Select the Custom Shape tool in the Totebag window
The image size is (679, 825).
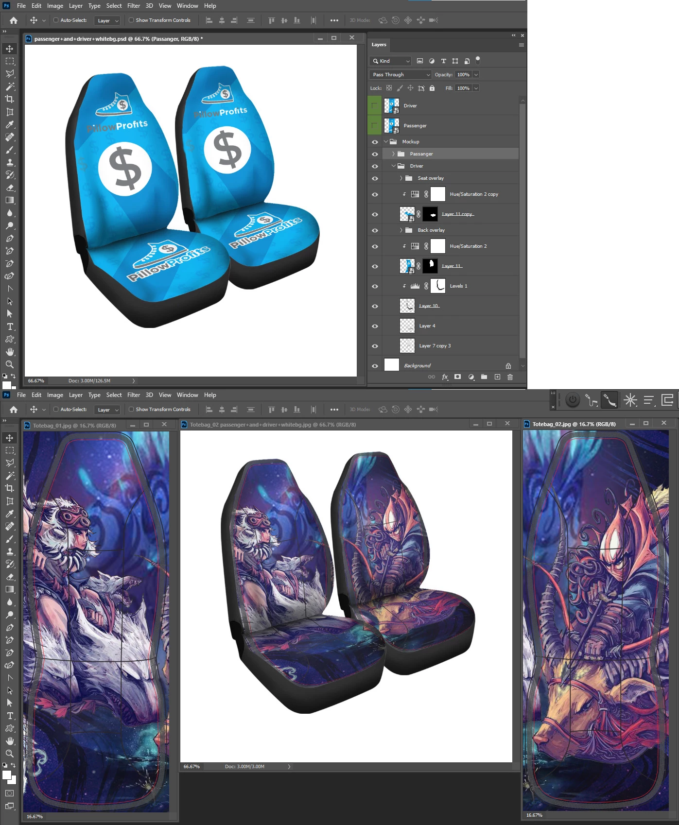click(x=9, y=728)
